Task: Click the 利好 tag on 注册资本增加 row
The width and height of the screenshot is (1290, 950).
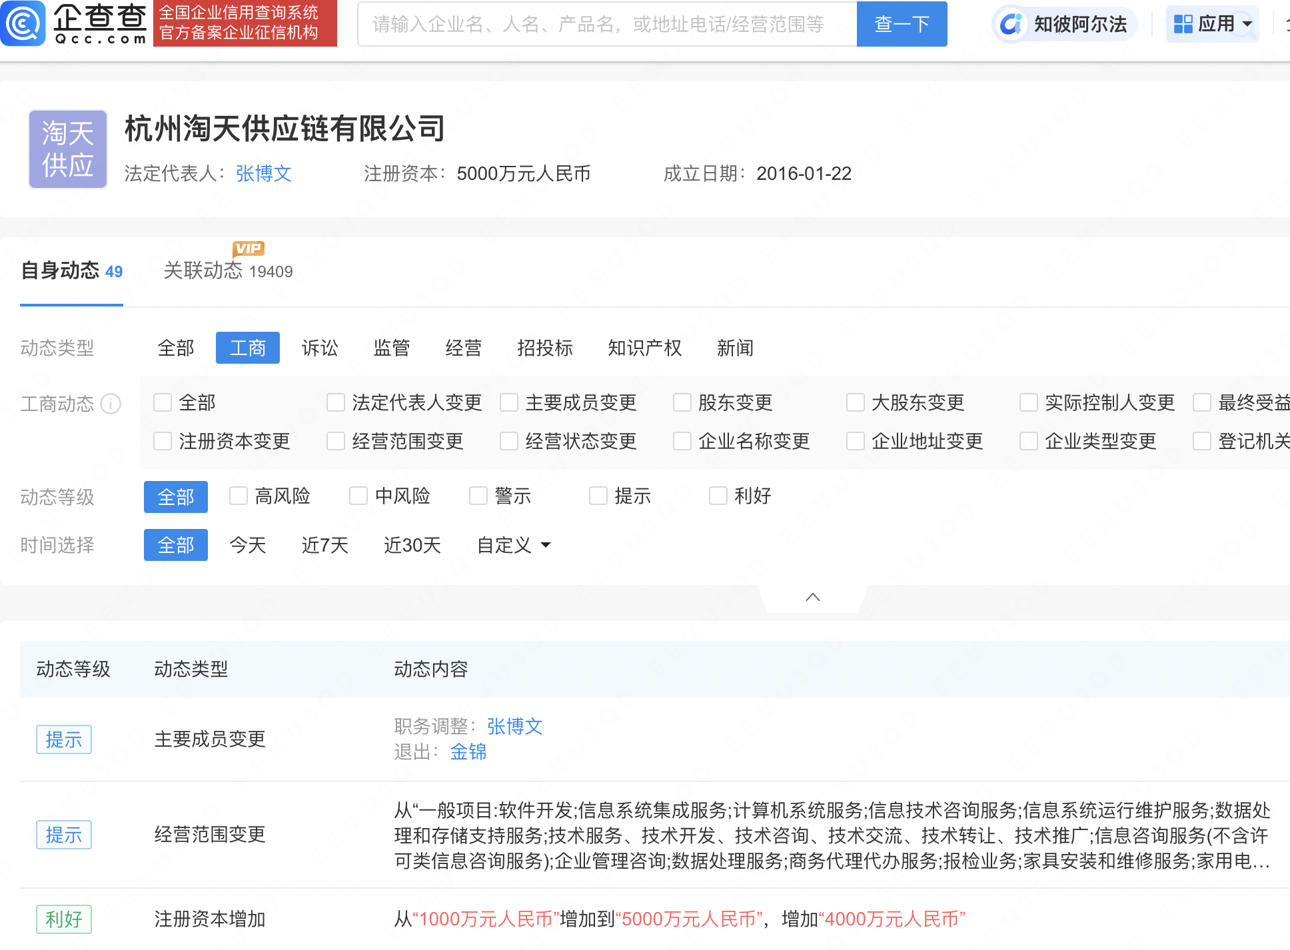Action: tap(64, 919)
